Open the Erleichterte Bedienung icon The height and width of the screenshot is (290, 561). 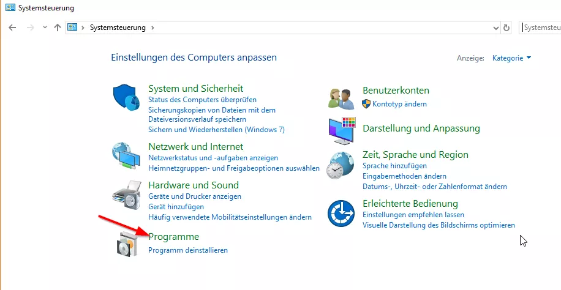tap(341, 213)
